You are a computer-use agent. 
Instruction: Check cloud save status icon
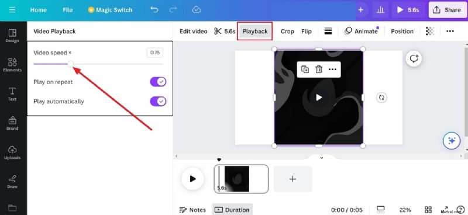click(196, 10)
